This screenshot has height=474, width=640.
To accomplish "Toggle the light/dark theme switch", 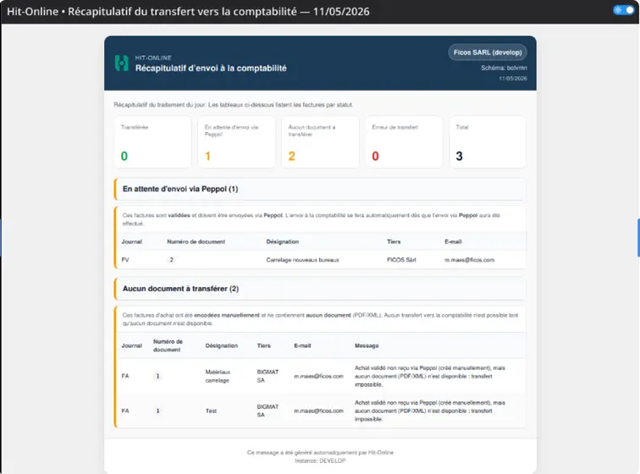I will tap(623, 10).
